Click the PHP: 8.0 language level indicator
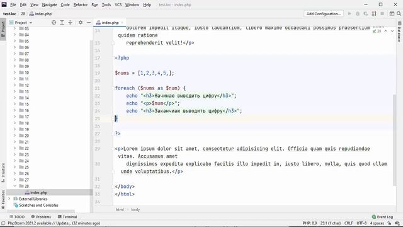The height and width of the screenshot is (227, 403). (x=309, y=223)
